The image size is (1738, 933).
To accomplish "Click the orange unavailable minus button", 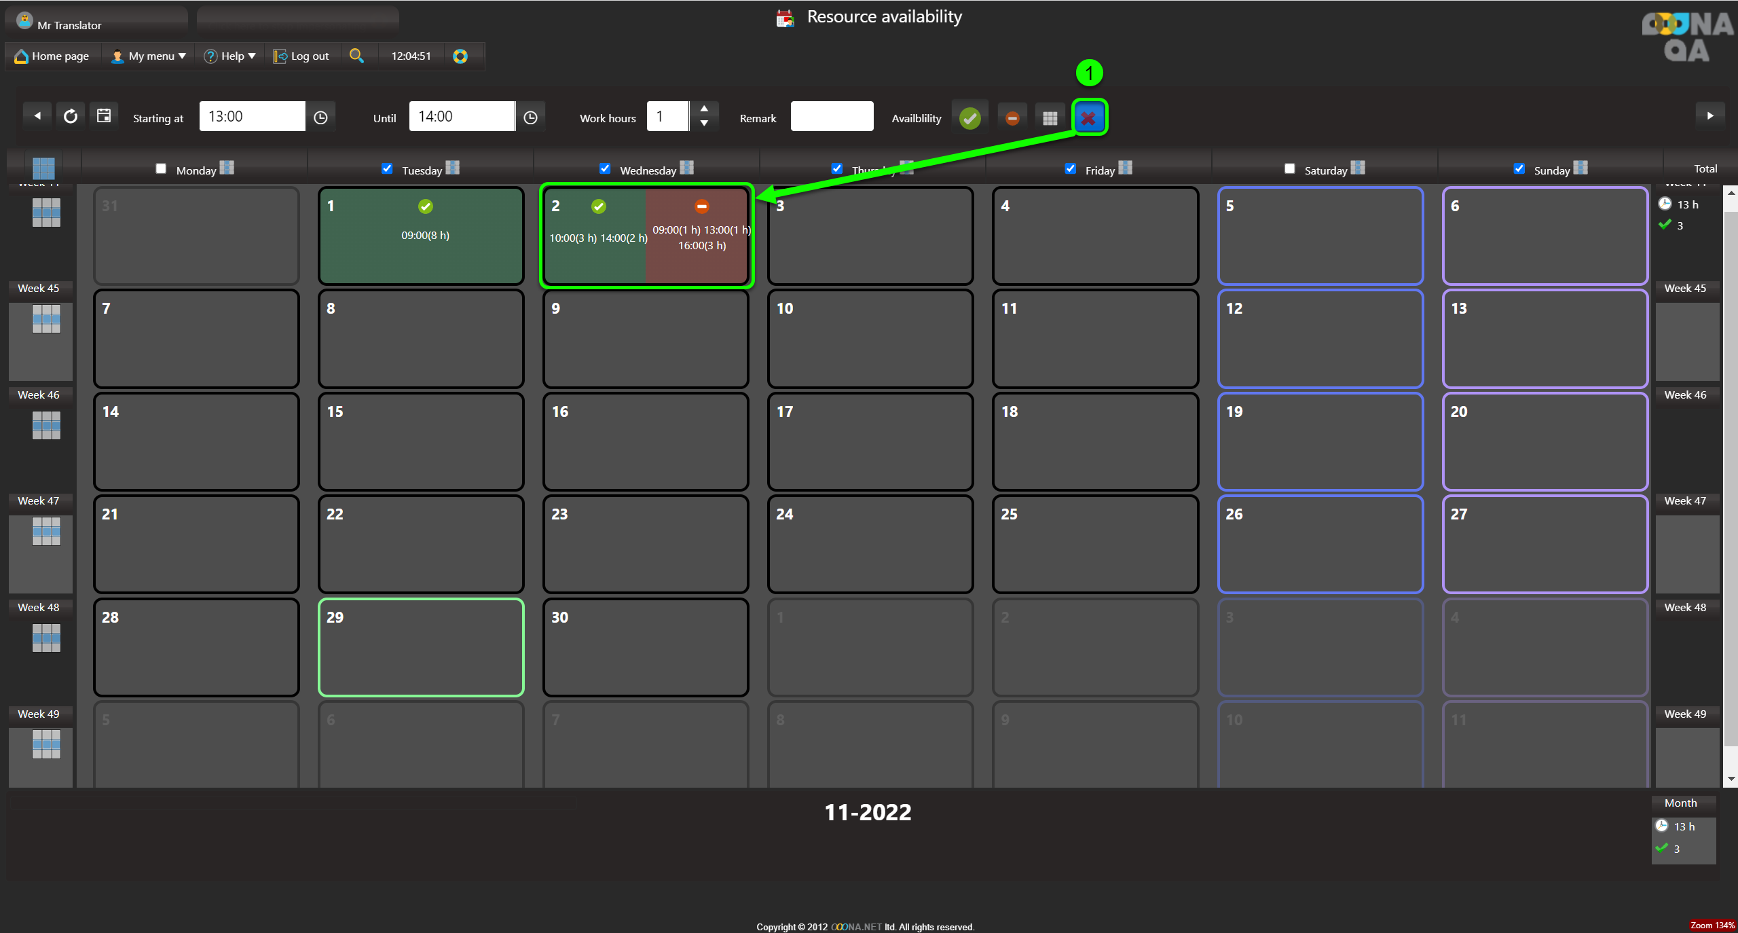I will pyautogui.click(x=1012, y=118).
